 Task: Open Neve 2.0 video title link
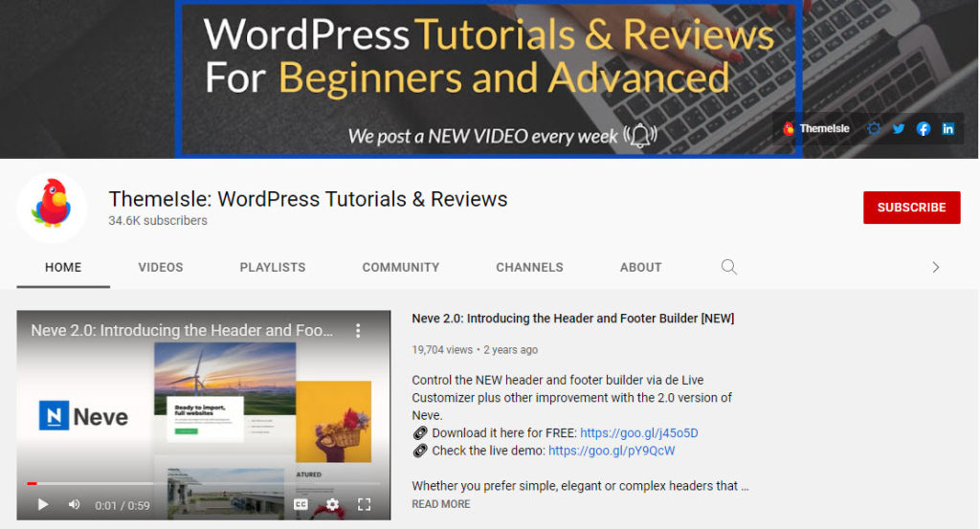point(572,319)
